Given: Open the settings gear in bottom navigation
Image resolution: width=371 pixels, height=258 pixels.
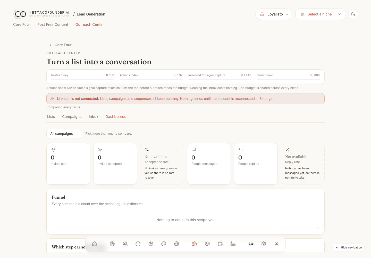Looking at the screenshot, I should pos(264,244).
